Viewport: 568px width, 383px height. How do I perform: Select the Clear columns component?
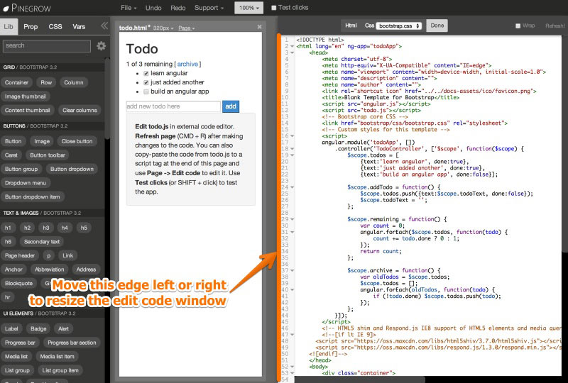coord(80,110)
